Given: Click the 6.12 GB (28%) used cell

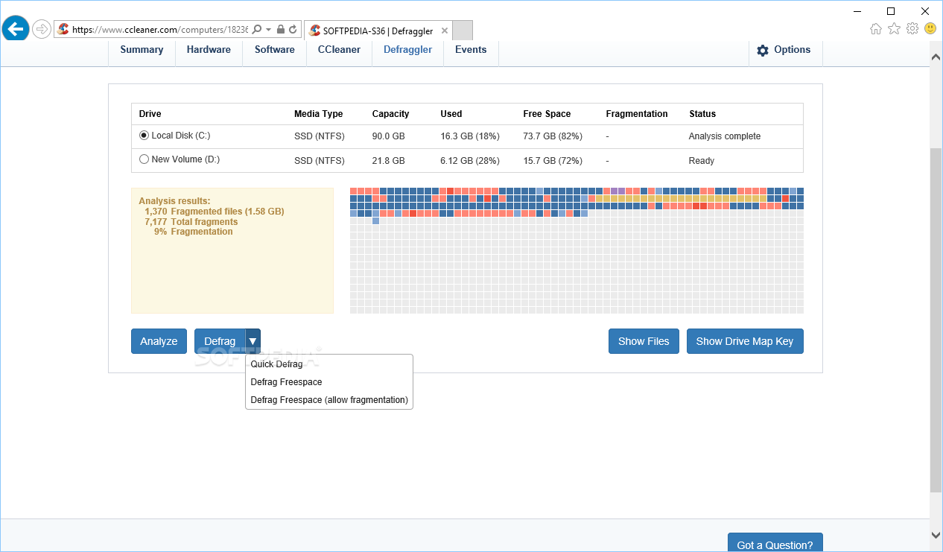Looking at the screenshot, I should pos(470,161).
